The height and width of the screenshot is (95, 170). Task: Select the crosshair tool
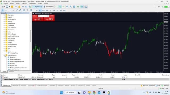(6, 10)
